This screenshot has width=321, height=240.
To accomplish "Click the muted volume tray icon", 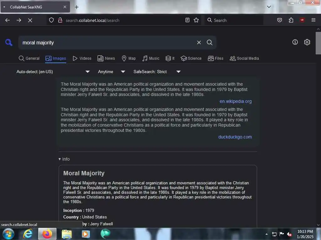I will coord(289,234).
